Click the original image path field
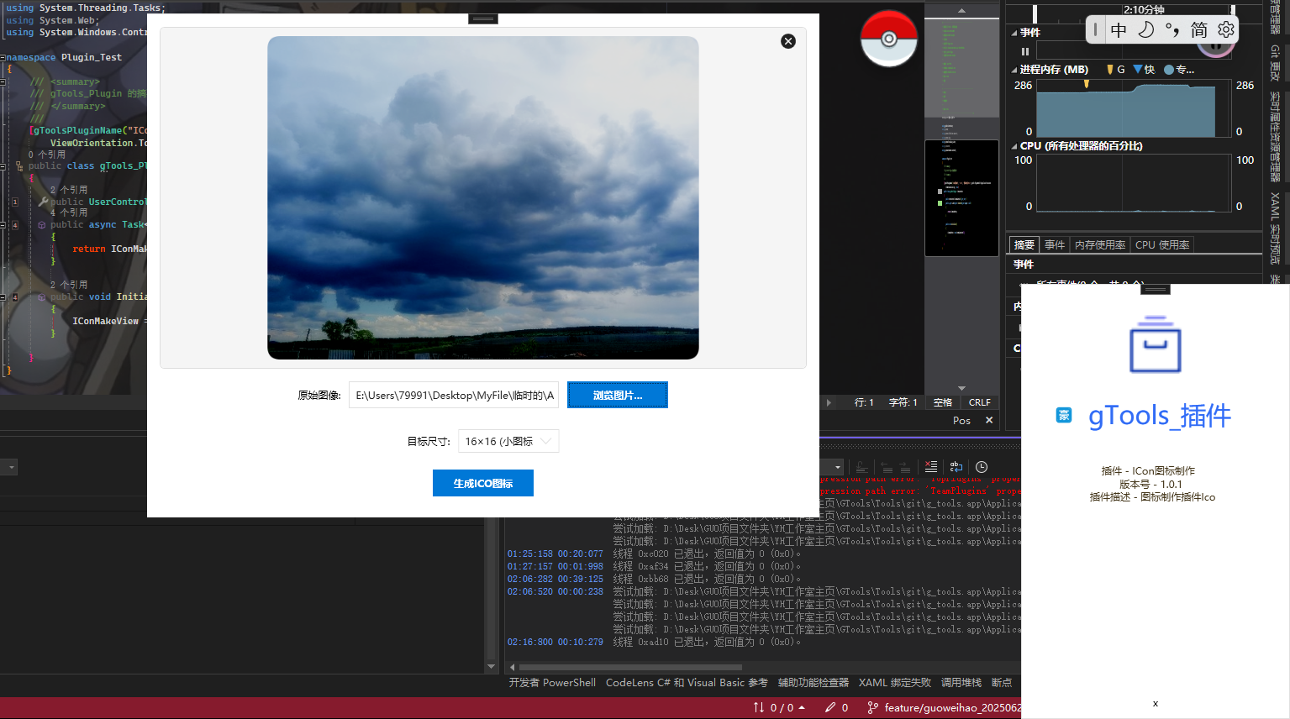Viewport: 1290px width, 719px height. (x=454, y=395)
